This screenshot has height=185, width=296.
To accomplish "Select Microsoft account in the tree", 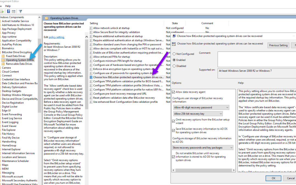I will (12, 177).
